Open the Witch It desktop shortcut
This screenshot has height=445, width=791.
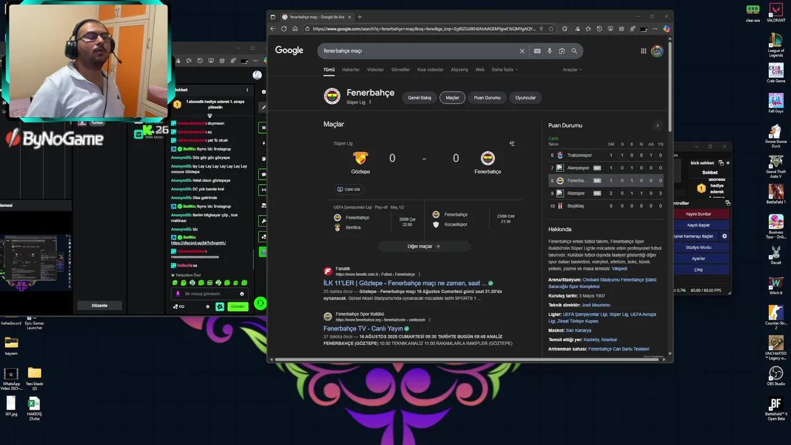tap(776, 286)
